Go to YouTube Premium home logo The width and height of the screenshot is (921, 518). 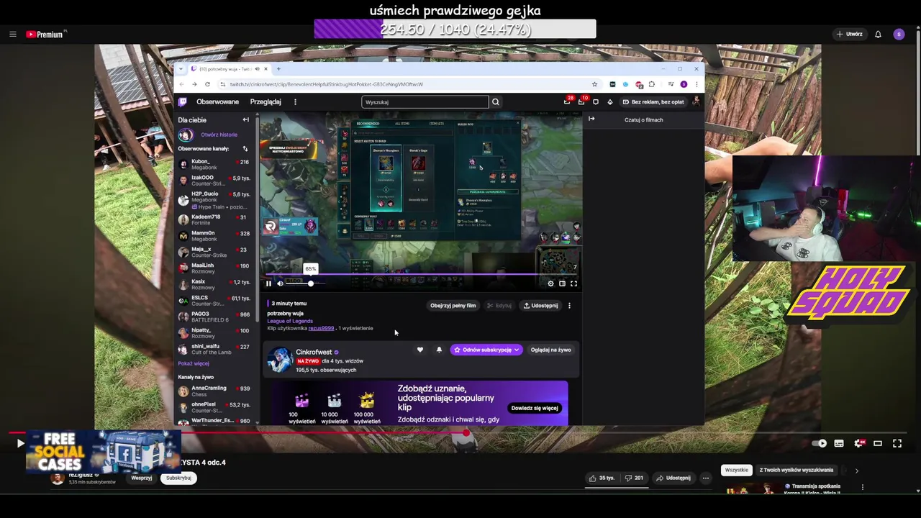(x=46, y=34)
